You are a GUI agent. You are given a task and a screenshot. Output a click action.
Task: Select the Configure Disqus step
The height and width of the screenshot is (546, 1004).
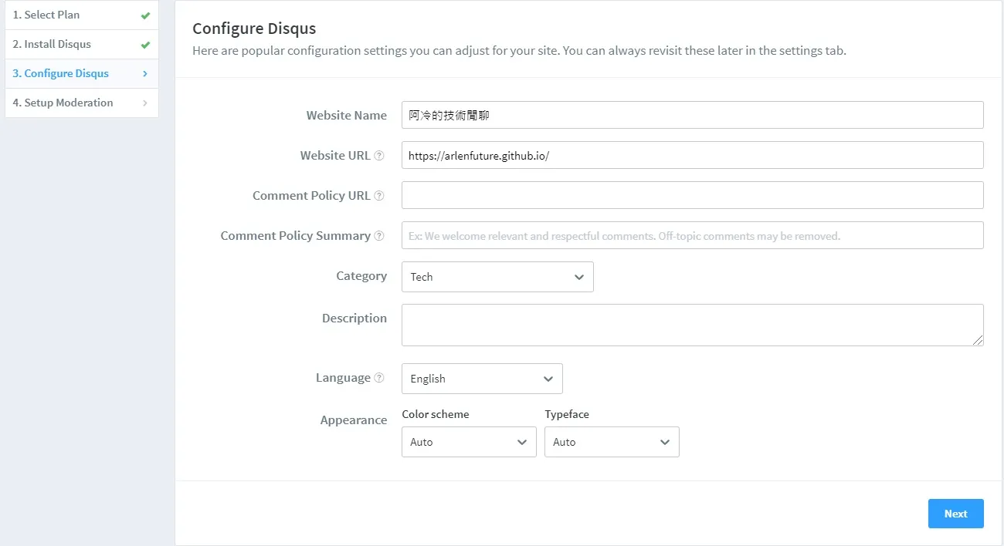tap(60, 73)
